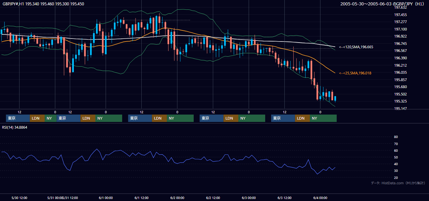Click the 6/2 12:00 time label

click(x=213, y=198)
